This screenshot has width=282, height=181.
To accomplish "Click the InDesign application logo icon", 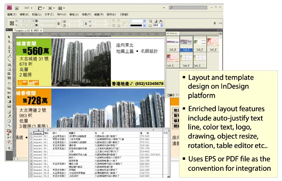I will tap(10, 8).
